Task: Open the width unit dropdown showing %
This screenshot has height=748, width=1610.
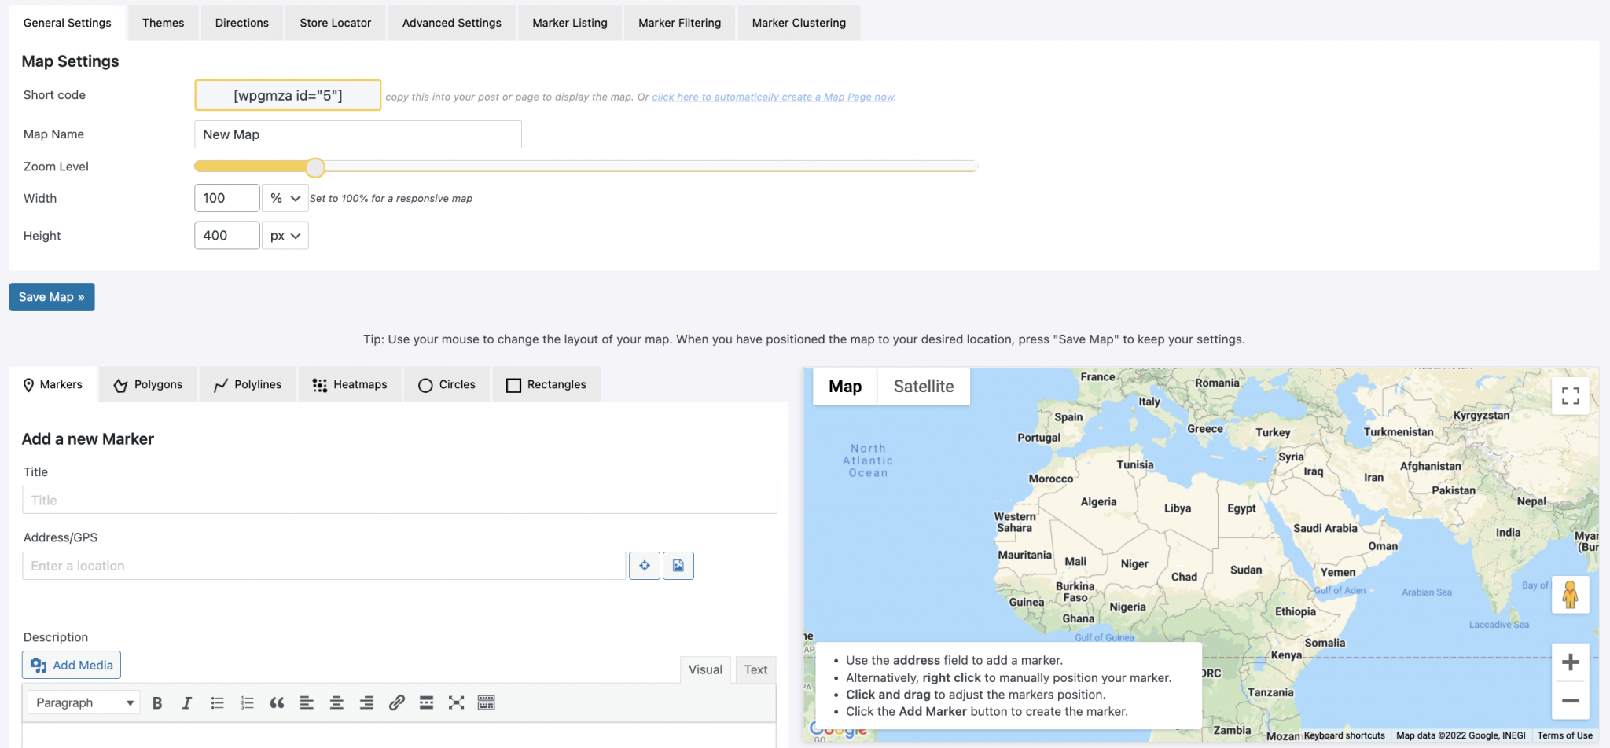Action: click(x=285, y=197)
